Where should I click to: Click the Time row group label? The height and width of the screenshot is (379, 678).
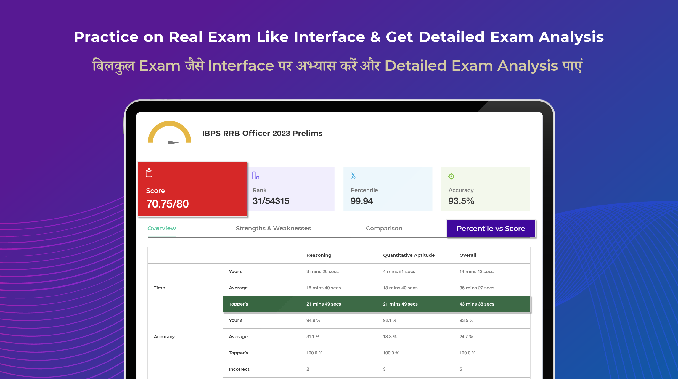(159, 288)
